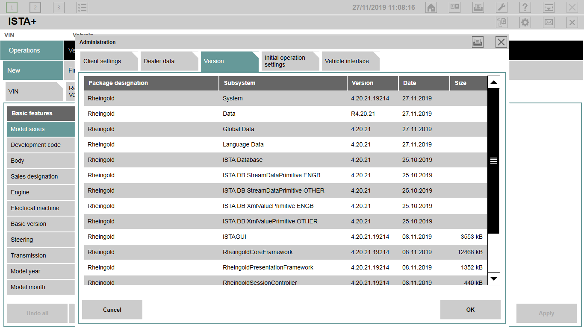The height and width of the screenshot is (328, 584).
Task: Click the Cancel button
Action: pyautogui.click(x=112, y=310)
